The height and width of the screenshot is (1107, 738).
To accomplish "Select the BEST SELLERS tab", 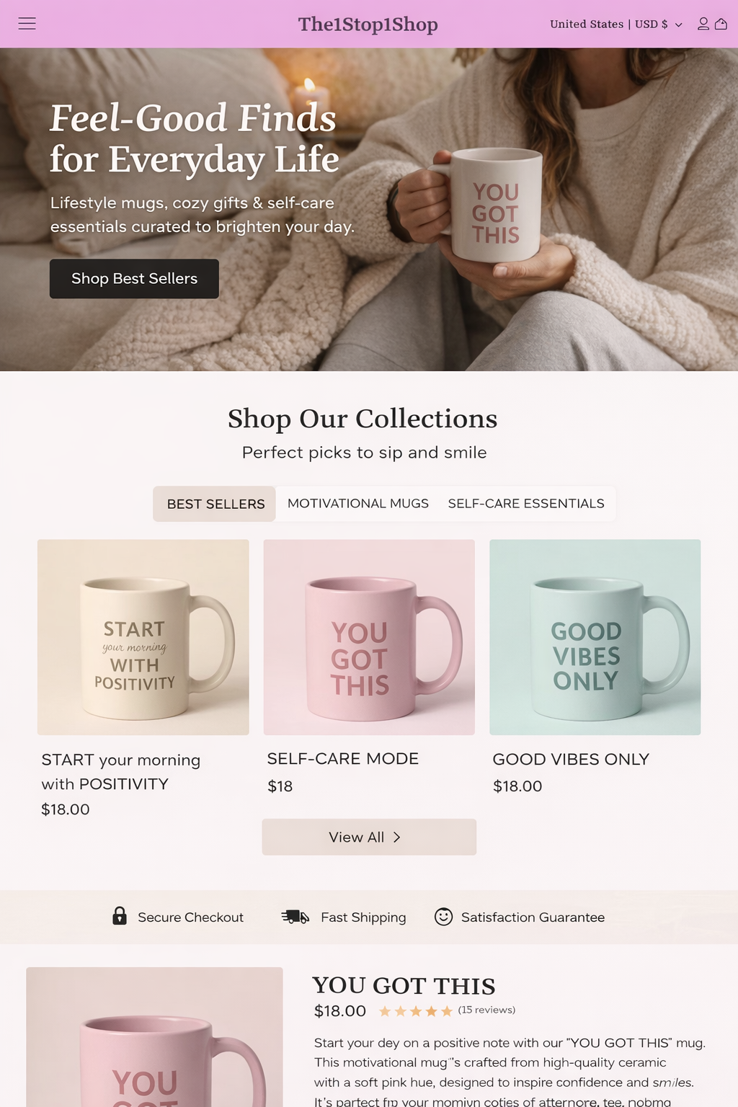I will (x=215, y=504).
